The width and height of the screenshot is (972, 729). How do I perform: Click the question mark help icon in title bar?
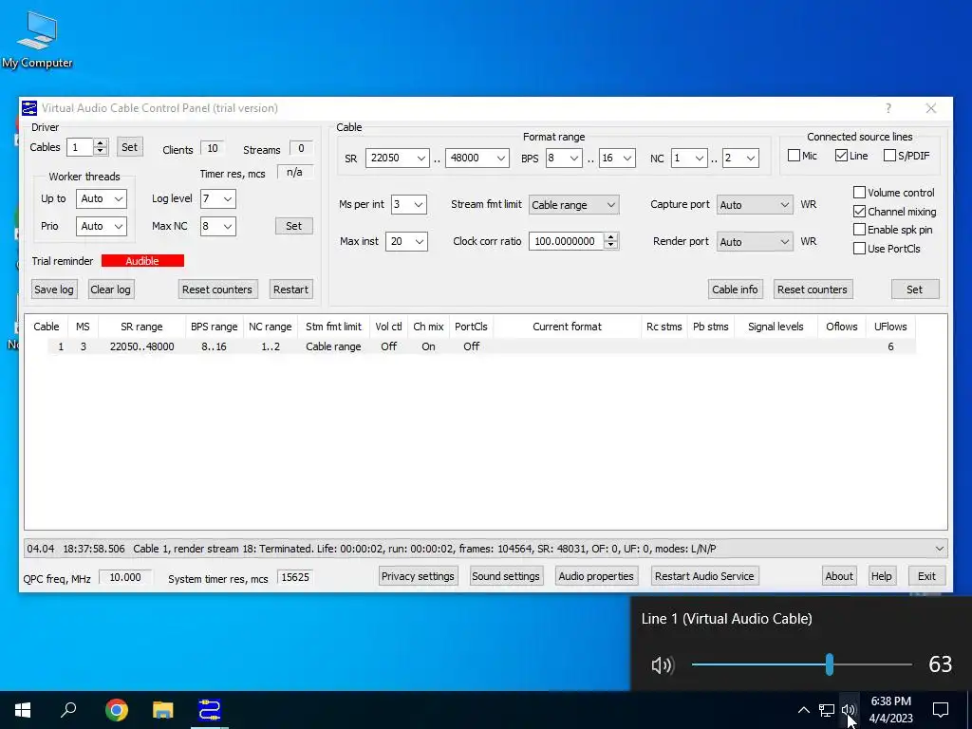pyautogui.click(x=888, y=108)
